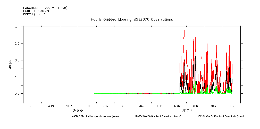Click the LONGITUDE header text line
Viewport: 260px width, 129px height.
pos(45,8)
